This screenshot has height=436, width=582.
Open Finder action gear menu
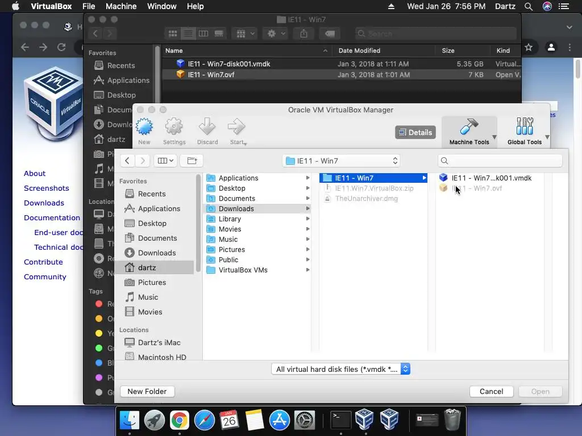pos(276,33)
